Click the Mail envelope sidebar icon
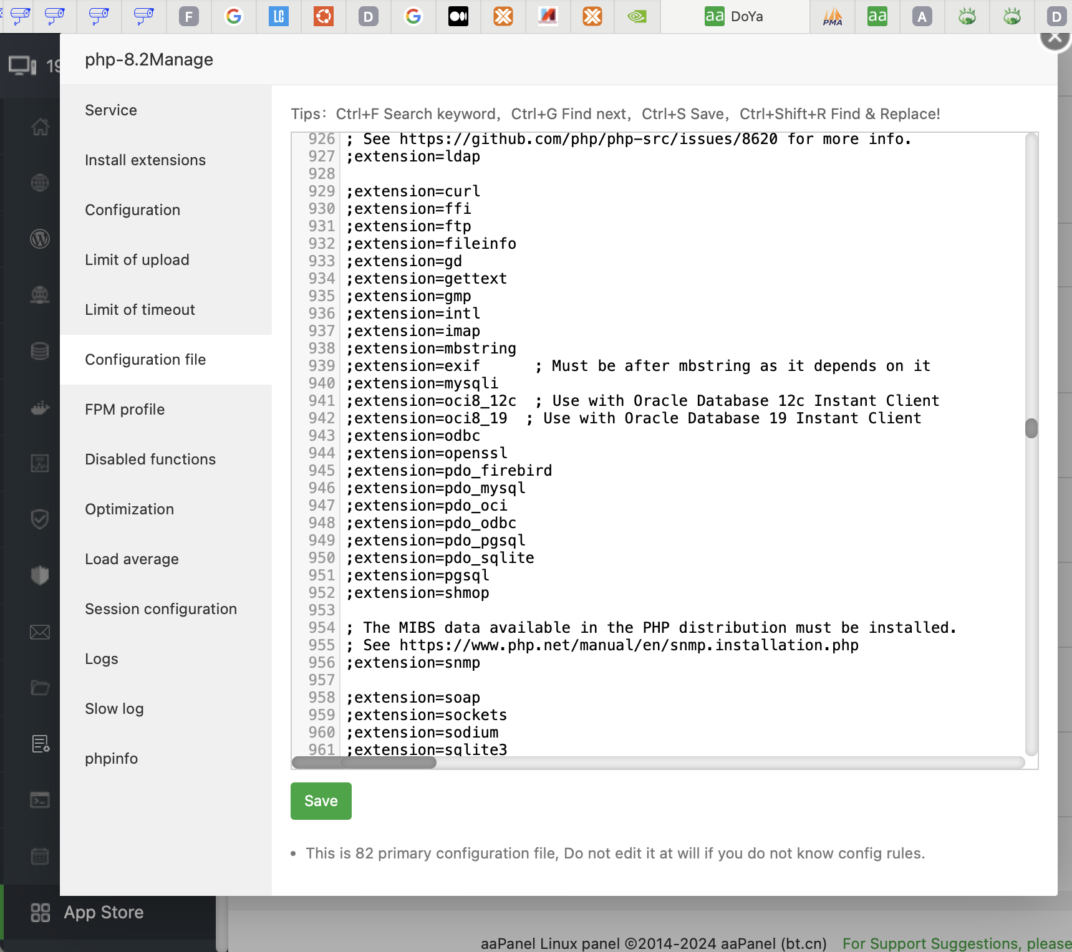The image size is (1072, 952). click(x=40, y=632)
